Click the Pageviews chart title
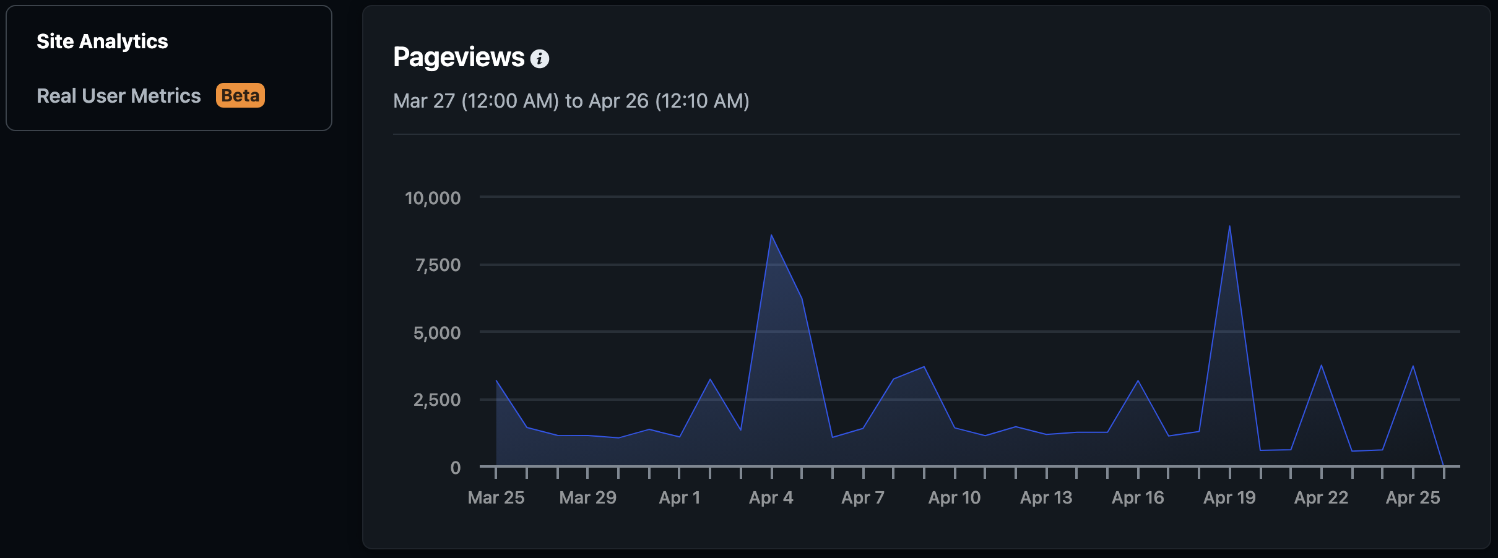This screenshot has height=558, width=1498. click(x=459, y=57)
